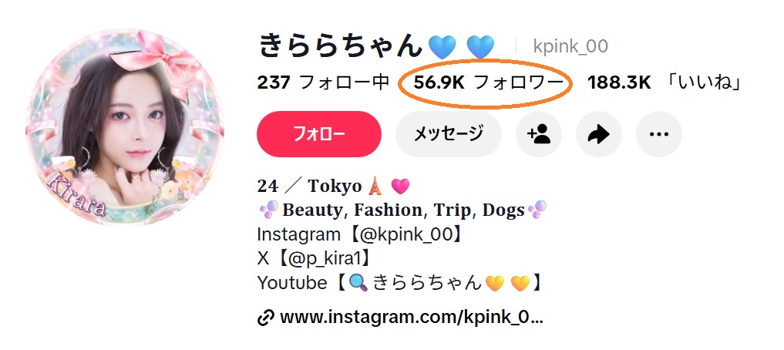Open the three-dot more options menu
Image resolution: width=784 pixels, height=350 pixels.
tap(658, 134)
